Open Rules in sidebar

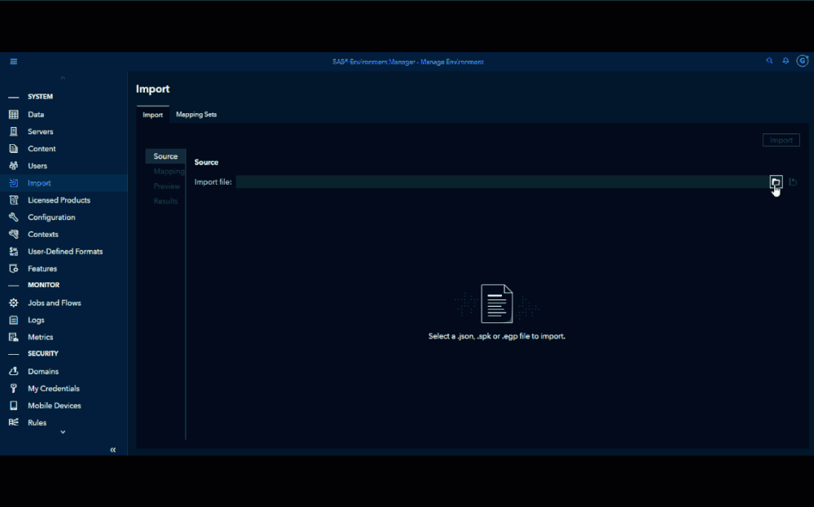tap(37, 422)
